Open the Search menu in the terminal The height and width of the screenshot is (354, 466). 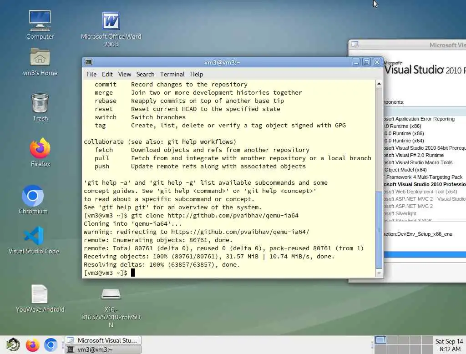(145, 74)
